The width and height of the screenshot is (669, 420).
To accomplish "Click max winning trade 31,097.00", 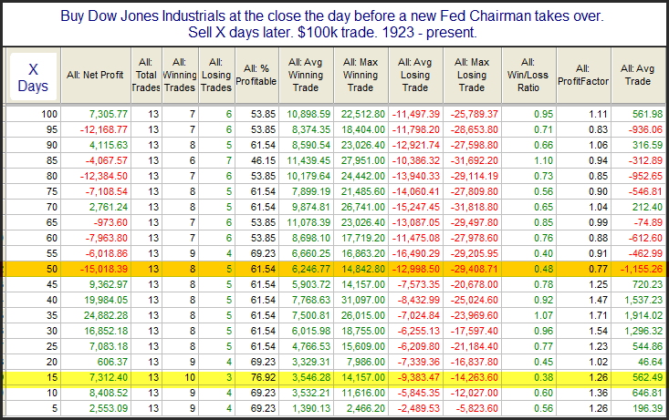I will pos(362,300).
